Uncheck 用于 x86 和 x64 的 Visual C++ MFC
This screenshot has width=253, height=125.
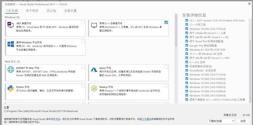(x=187, y=58)
